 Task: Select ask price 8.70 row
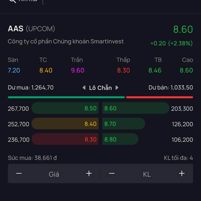124,124
